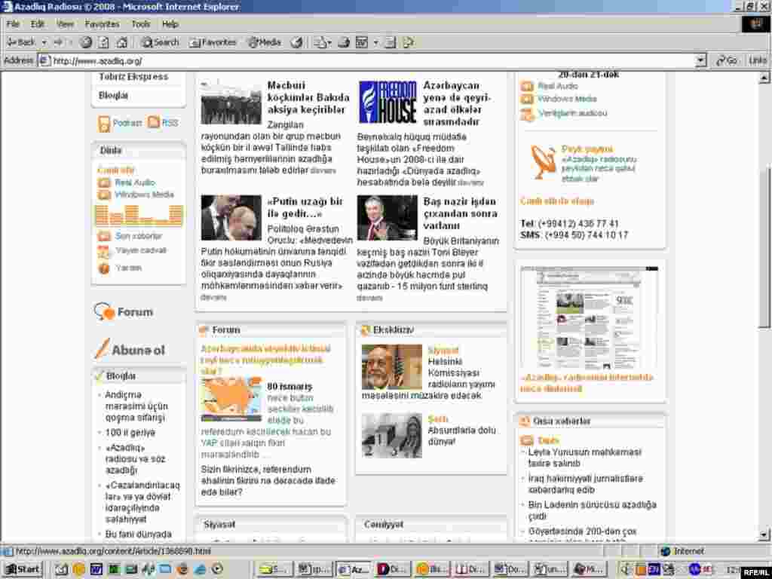
Task: Refresh the page using toolbar icon
Action: point(104,42)
